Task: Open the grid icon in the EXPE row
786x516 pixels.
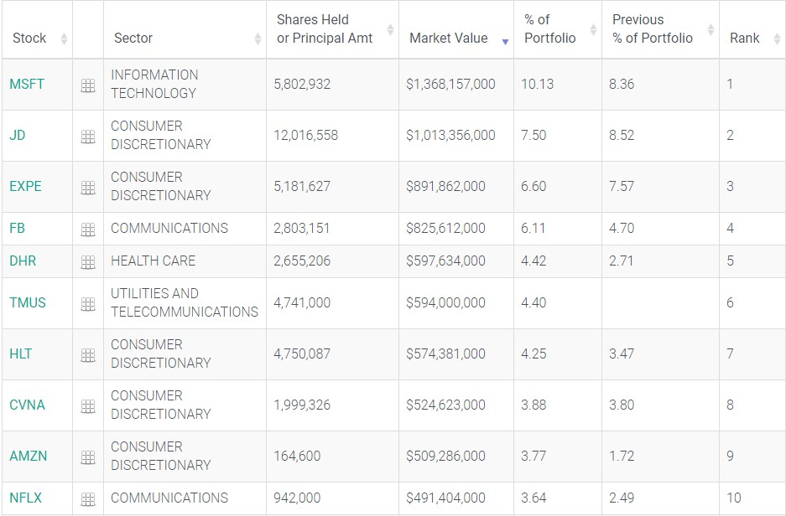Action: 88,188
